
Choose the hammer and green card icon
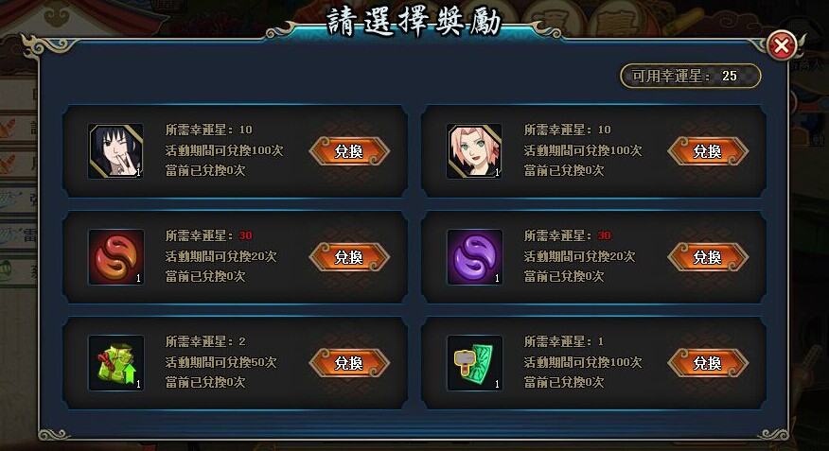[474, 363]
